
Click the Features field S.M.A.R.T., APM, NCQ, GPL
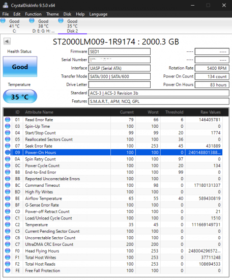(x=159, y=101)
